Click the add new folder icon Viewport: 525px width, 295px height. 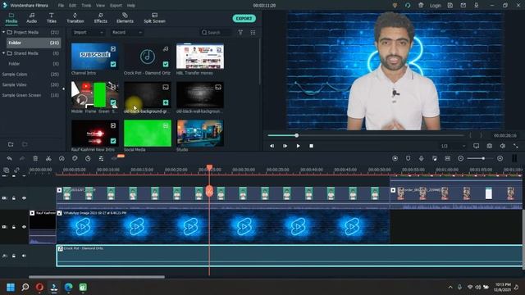click(11, 144)
